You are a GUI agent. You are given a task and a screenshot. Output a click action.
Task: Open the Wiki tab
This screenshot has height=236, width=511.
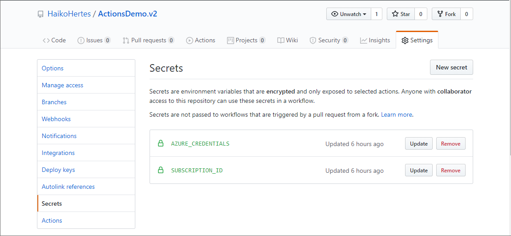(x=288, y=40)
